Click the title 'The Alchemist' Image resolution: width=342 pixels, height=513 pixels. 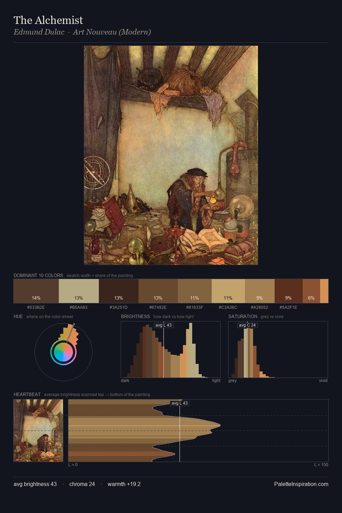(x=48, y=20)
